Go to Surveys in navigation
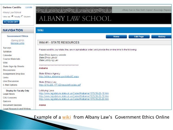Image resolution: width=173 pixels, height=130 pixels. pyautogui.click(x=7, y=48)
